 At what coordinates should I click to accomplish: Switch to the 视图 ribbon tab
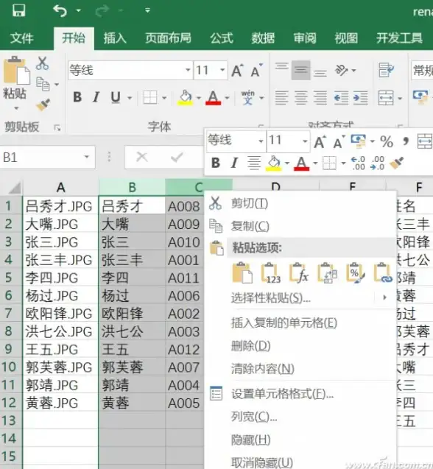click(346, 38)
